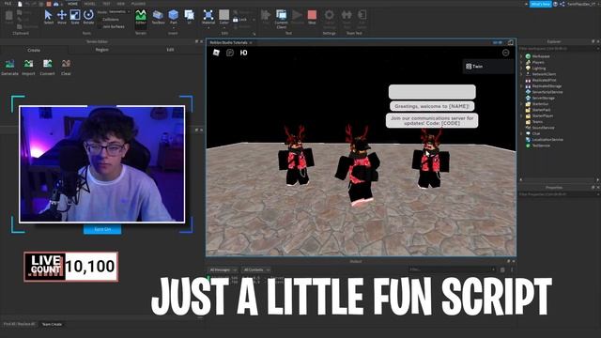Screen dimensions: 601x338
Task: Open the All Contexts output dropdown
Action: (x=256, y=269)
